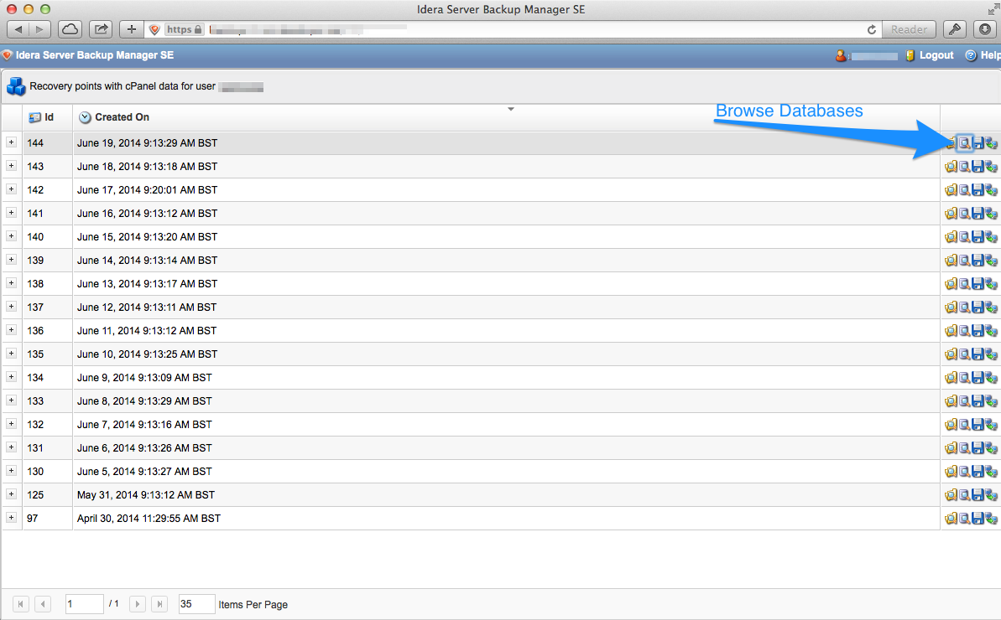Click the Reader button
Image resolution: width=1001 pixels, height=620 pixels.
click(909, 29)
